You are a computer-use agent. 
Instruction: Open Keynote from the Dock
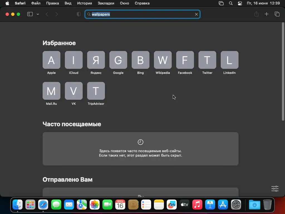tap(210, 205)
